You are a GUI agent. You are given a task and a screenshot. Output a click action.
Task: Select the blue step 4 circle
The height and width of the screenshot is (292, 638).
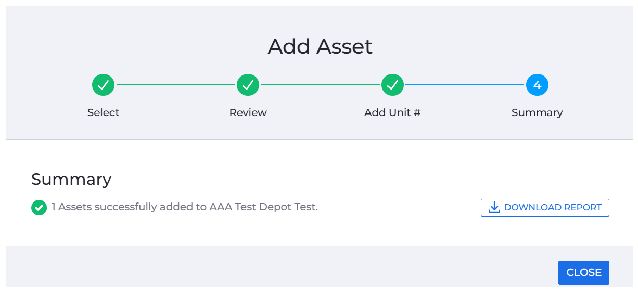pos(537,85)
